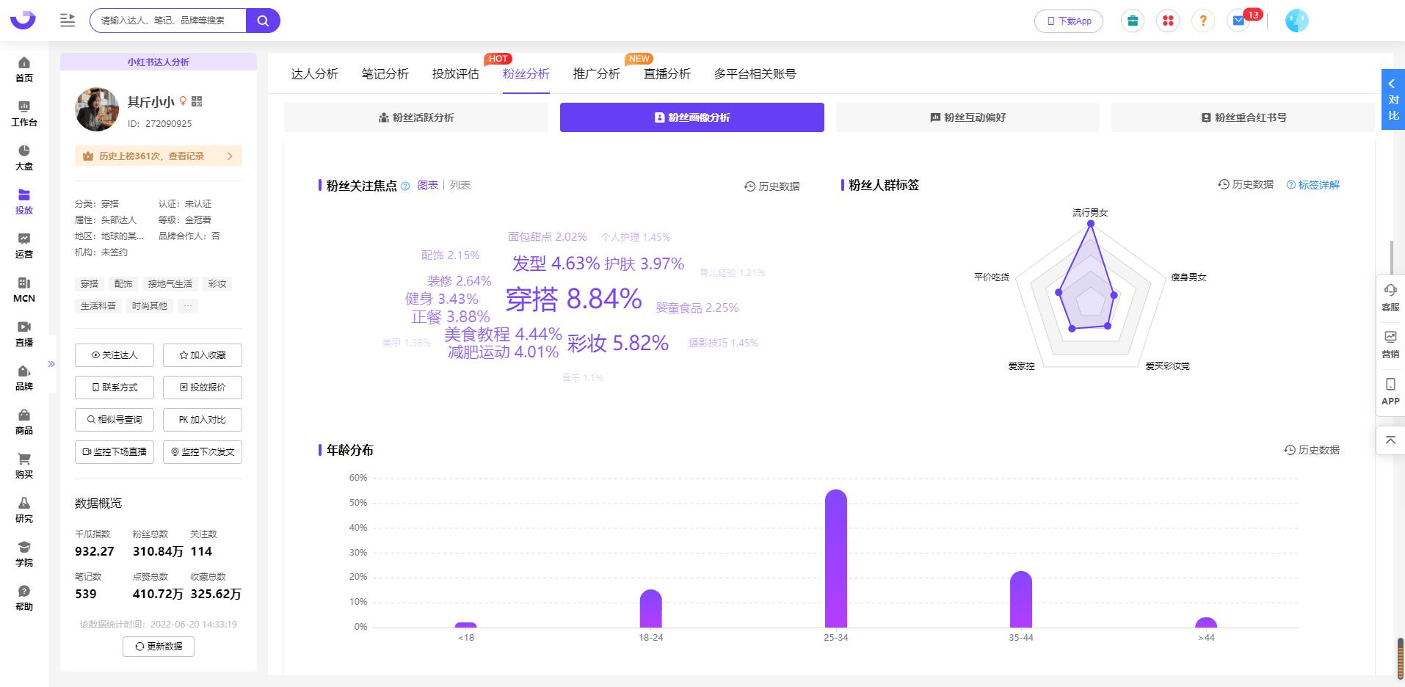Open 粉丝重合红书号 sub-tab

1244,117
